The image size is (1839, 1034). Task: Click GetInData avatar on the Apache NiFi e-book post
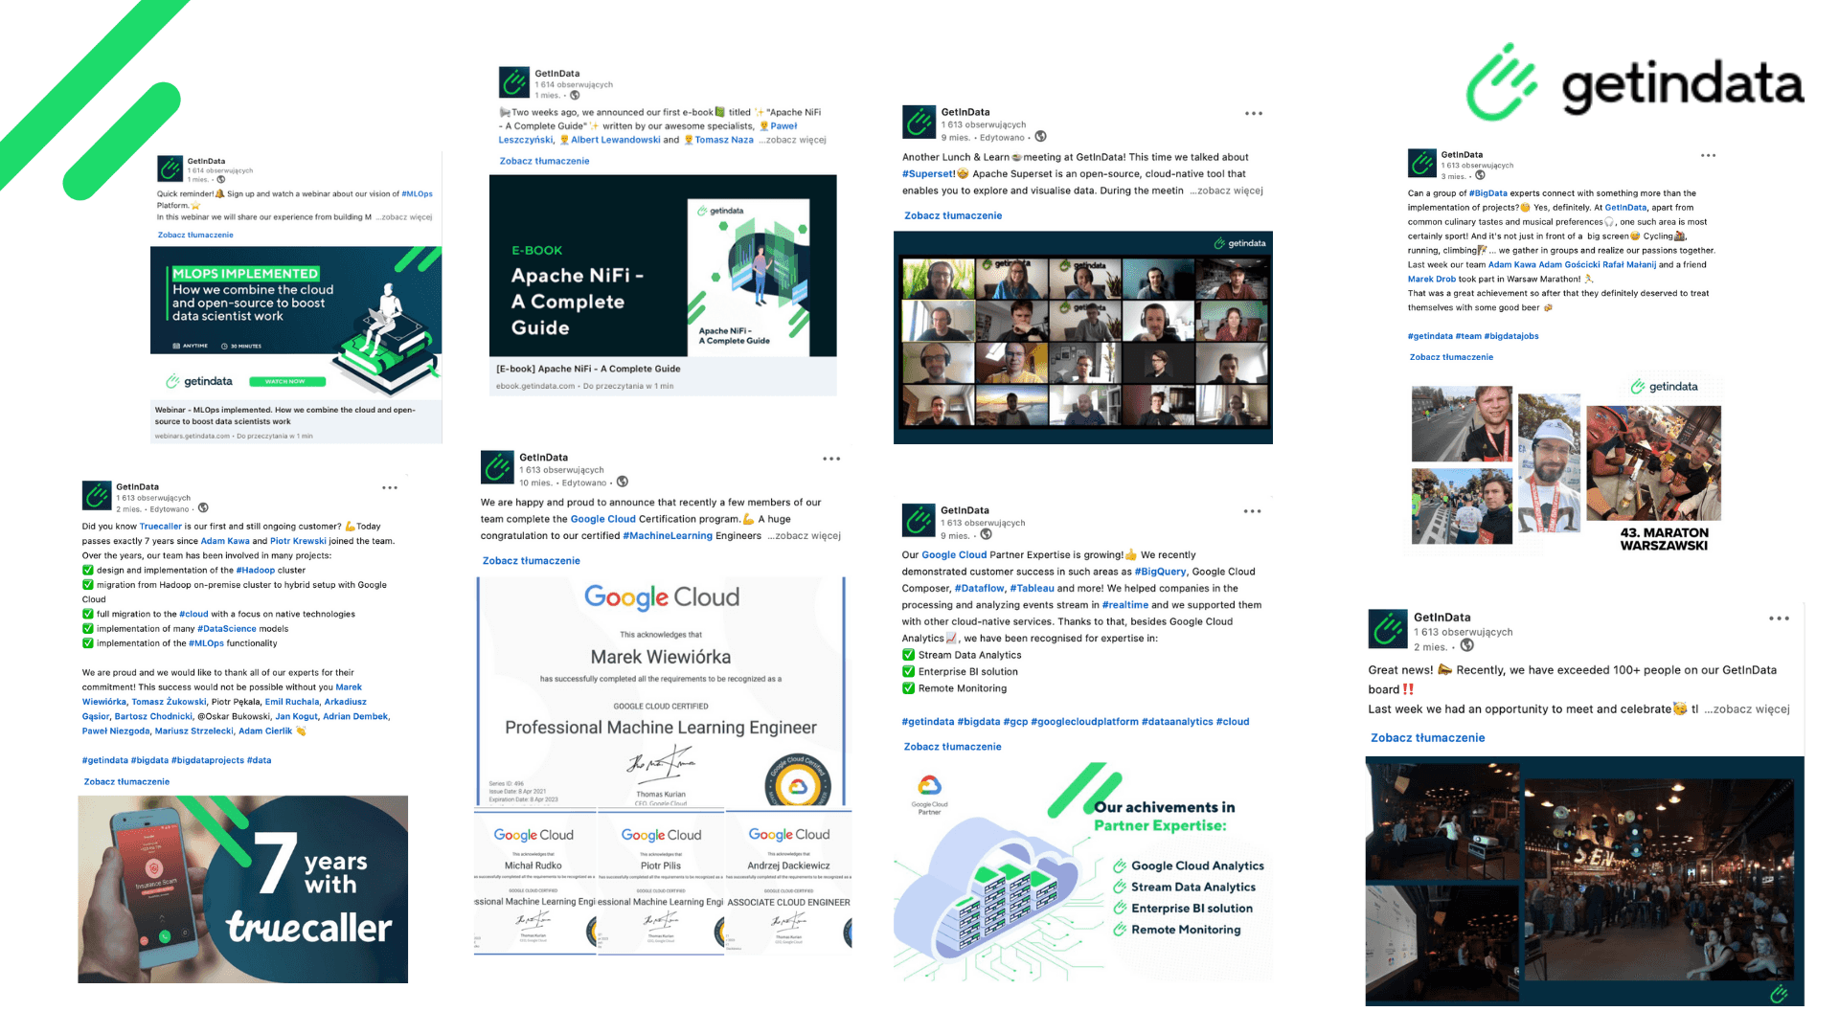click(514, 82)
